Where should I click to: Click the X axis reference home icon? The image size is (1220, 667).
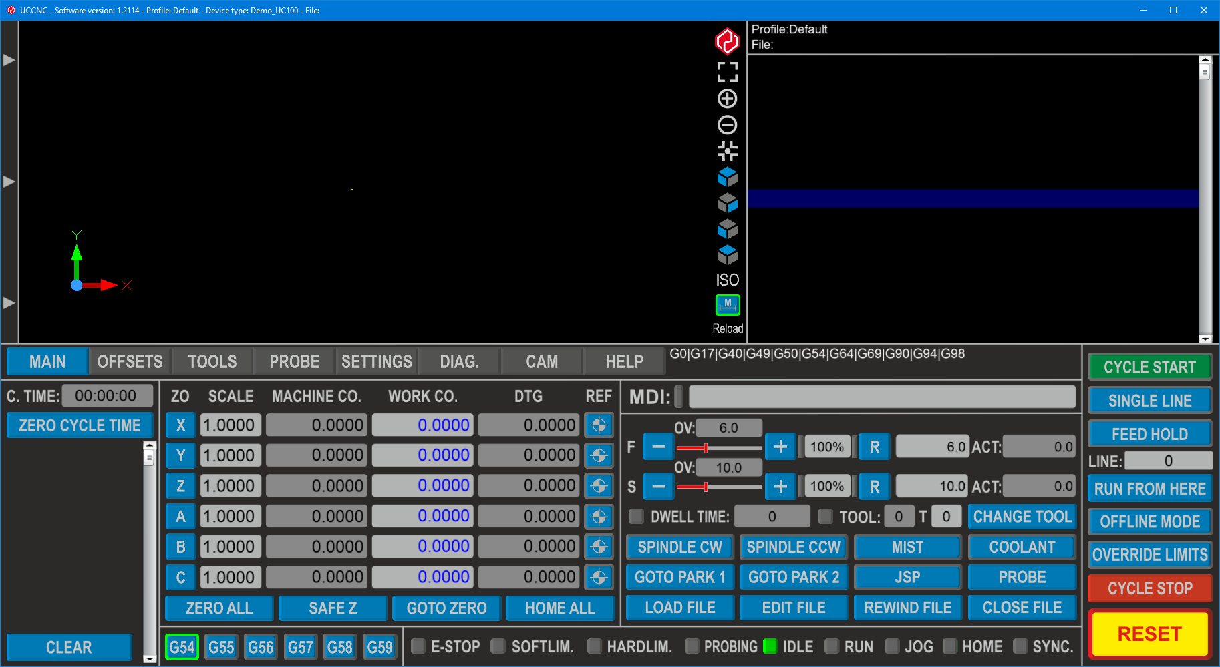pyautogui.click(x=599, y=425)
